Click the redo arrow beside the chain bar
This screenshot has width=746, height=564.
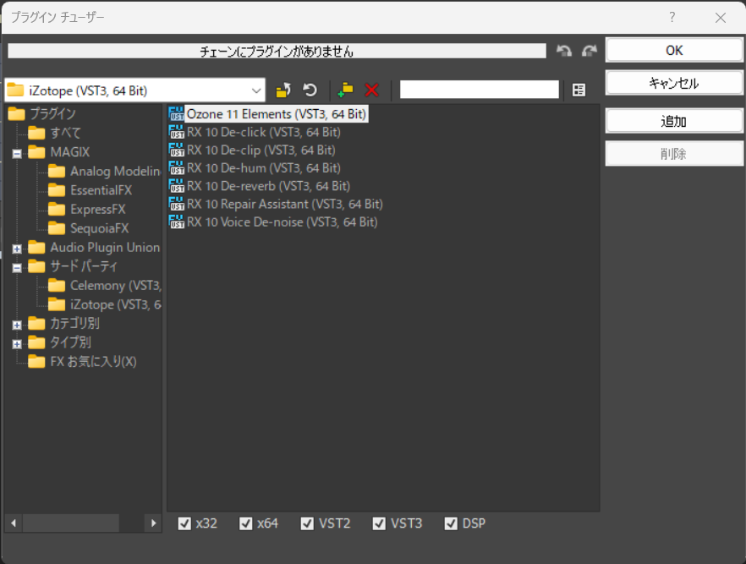tap(589, 51)
